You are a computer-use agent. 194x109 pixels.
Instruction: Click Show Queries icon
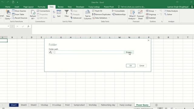point(13,11)
